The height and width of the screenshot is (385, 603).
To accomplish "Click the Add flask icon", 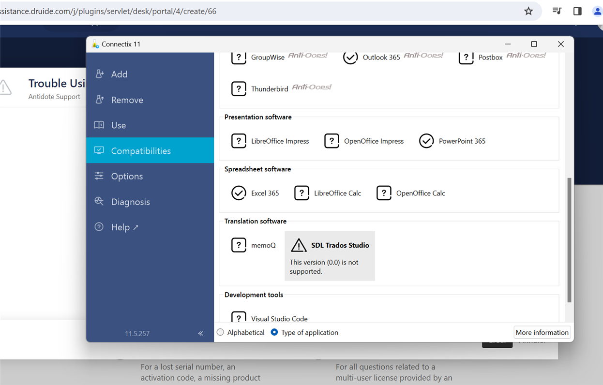I will (99, 74).
